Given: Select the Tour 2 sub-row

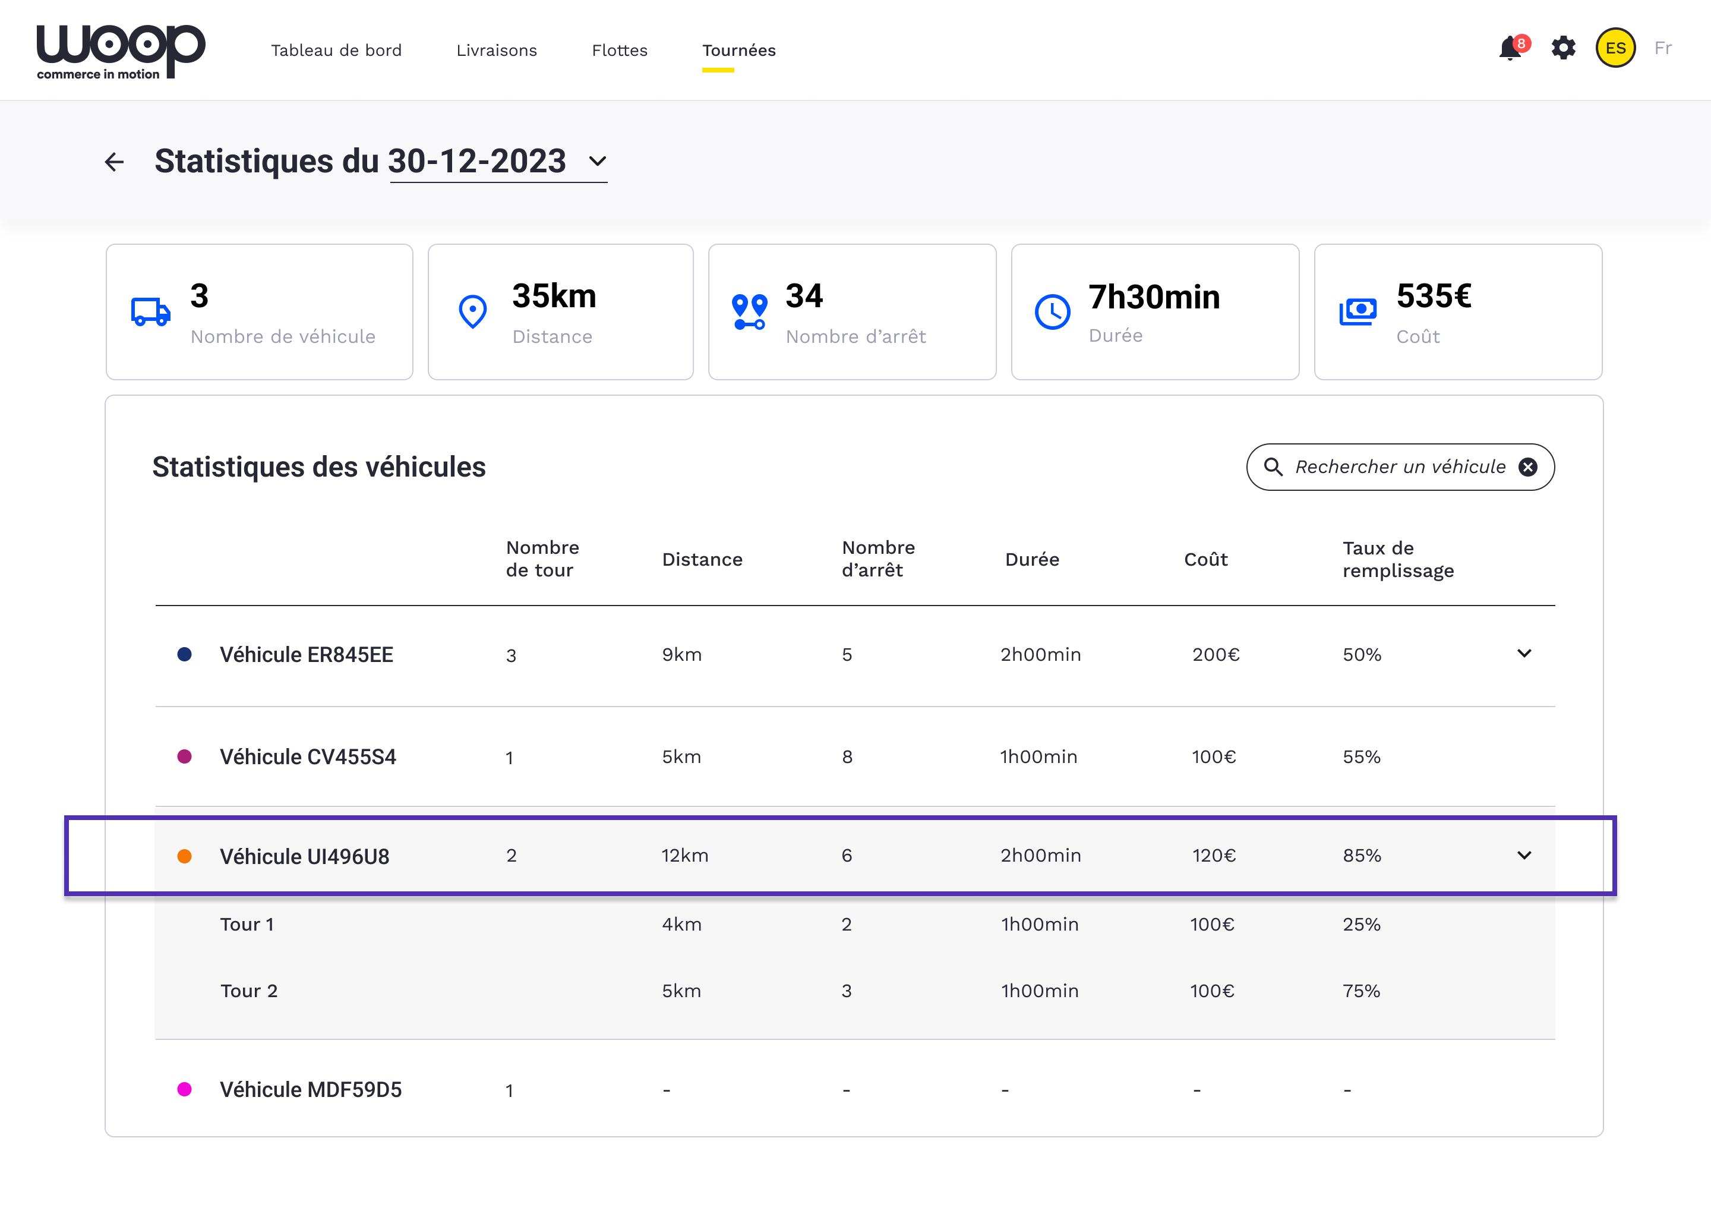Looking at the screenshot, I should (249, 991).
